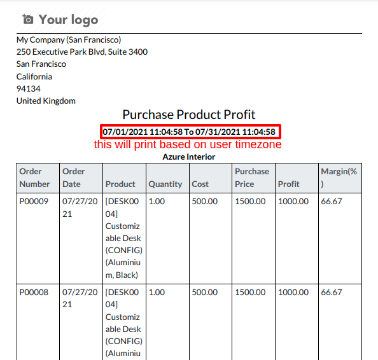
Task: Click the My Company (San Francisco) line
Action: point(69,40)
